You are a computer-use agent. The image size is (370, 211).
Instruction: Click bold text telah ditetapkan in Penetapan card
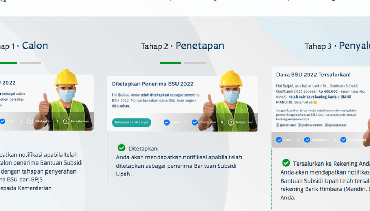point(154,95)
